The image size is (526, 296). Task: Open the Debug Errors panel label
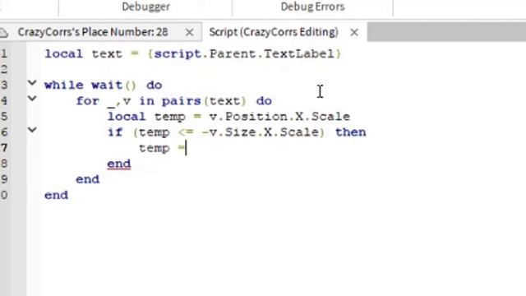[x=312, y=7]
